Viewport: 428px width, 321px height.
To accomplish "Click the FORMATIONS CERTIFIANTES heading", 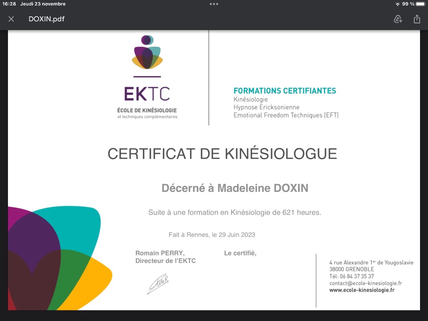I will point(285,91).
